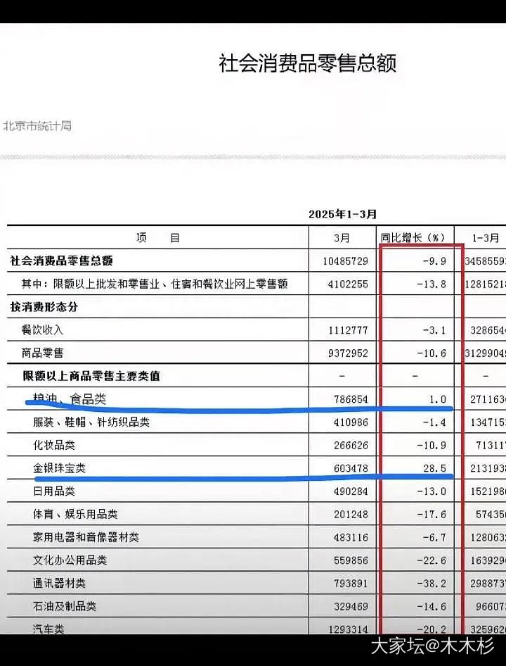Image resolution: width=506 pixels, height=666 pixels.
Task: Click the value 10485729
Action: click(345, 261)
